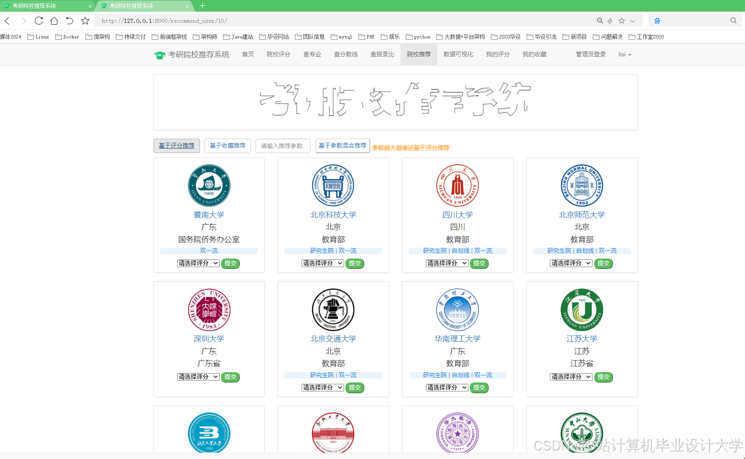Screen dimensions: 745x459
Task: Open the Jiangsu University logo image
Action: click(582, 310)
